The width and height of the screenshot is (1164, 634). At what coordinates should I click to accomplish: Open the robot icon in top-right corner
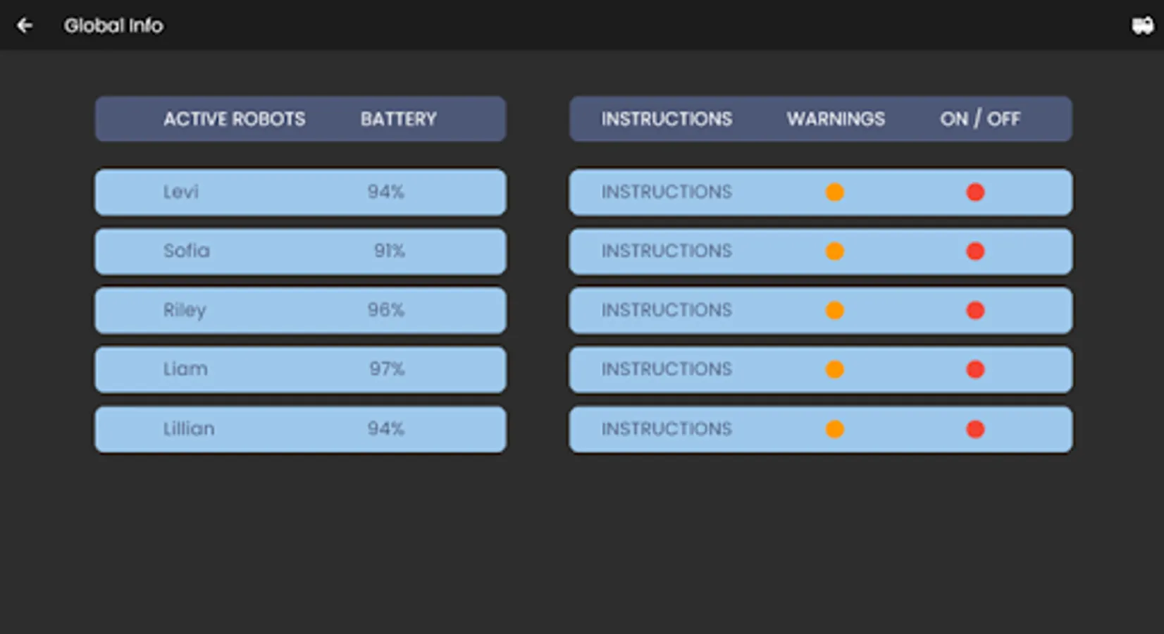(x=1142, y=26)
